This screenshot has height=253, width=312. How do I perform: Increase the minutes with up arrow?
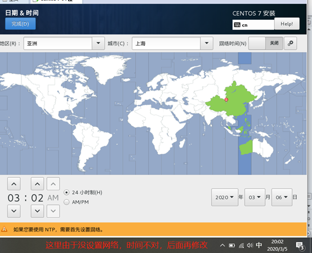click(x=37, y=184)
